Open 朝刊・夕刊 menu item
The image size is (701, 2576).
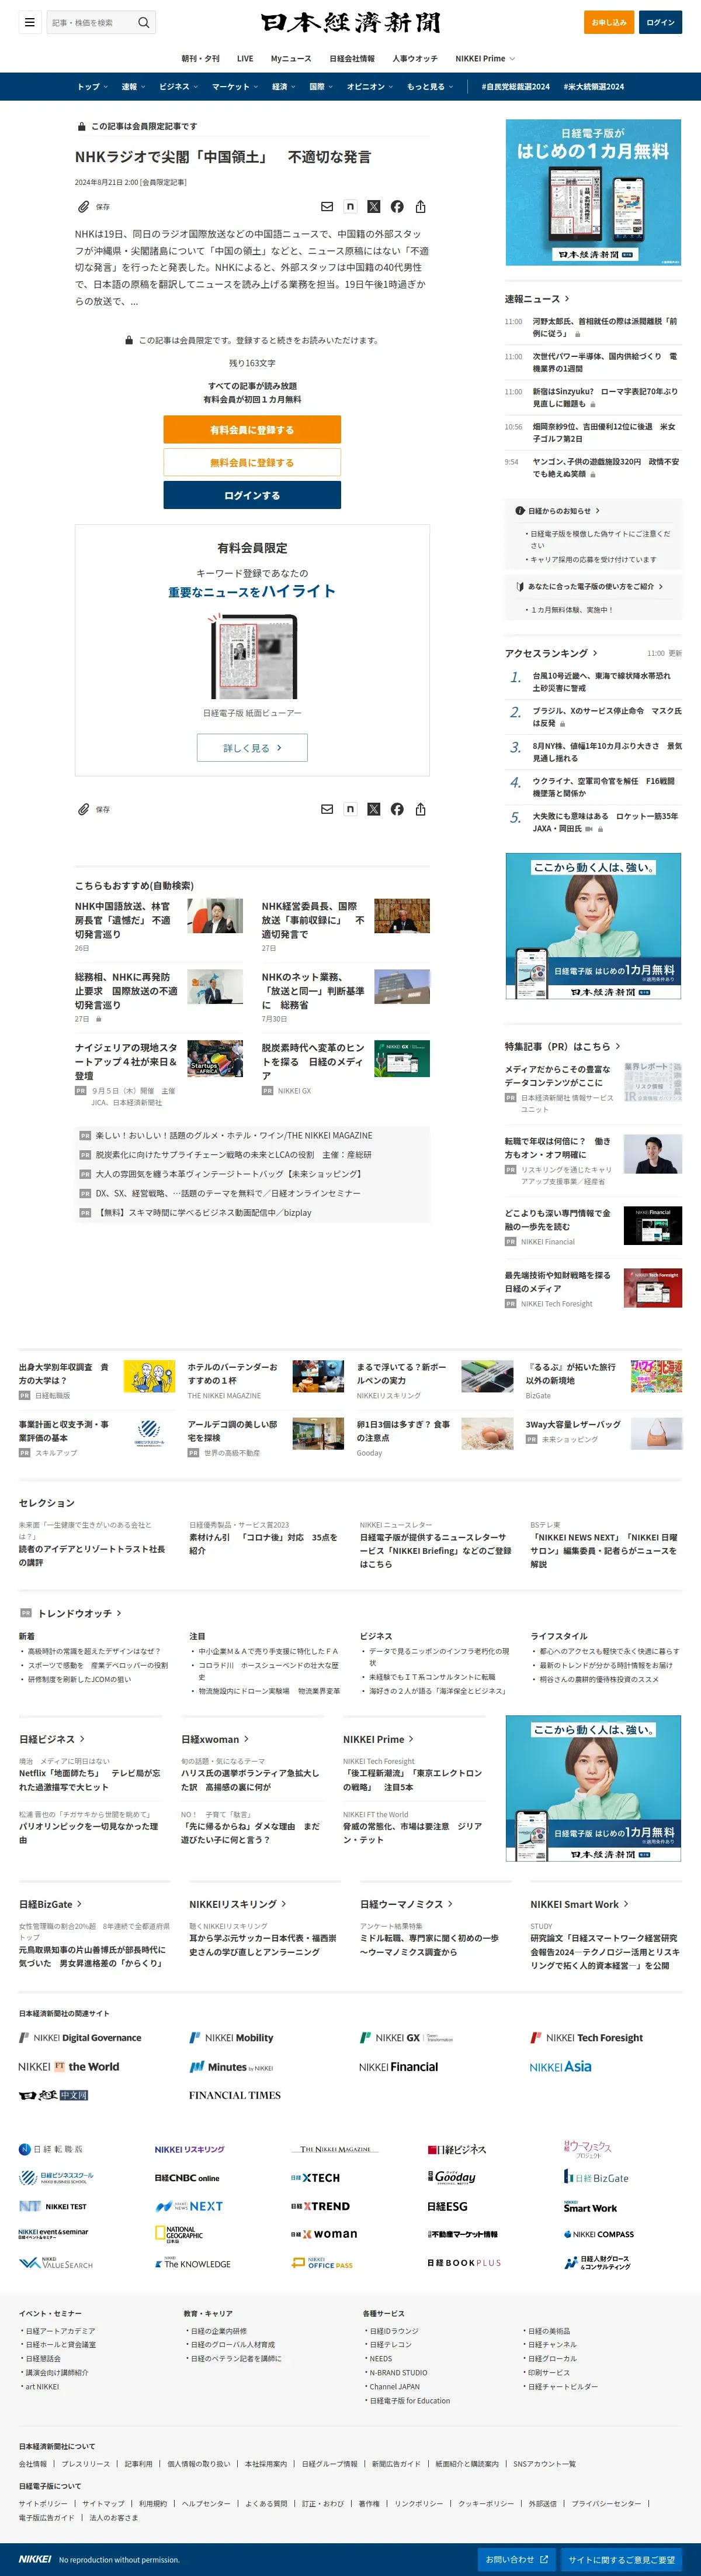tap(201, 58)
